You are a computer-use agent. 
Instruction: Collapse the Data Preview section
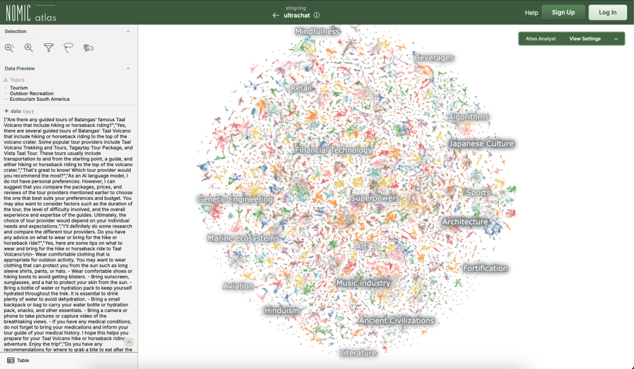coord(128,68)
